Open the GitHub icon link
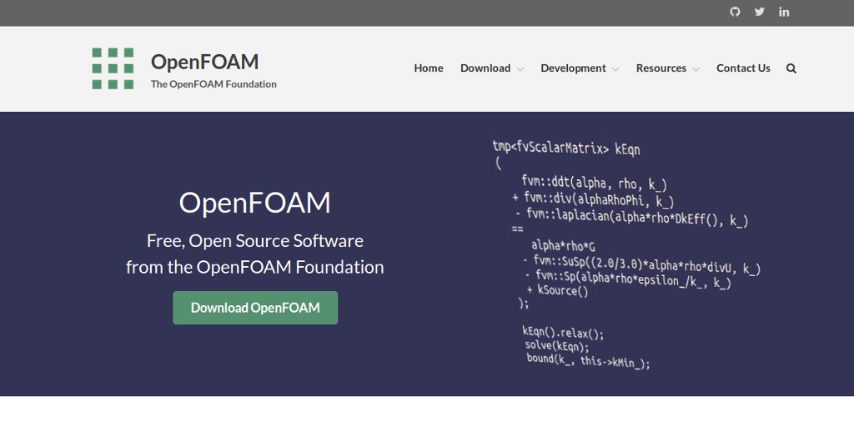The width and height of the screenshot is (854, 427). 735,12
